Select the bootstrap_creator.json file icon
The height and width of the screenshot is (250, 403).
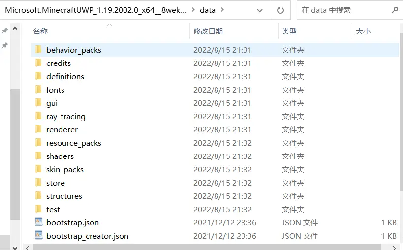tap(39, 235)
